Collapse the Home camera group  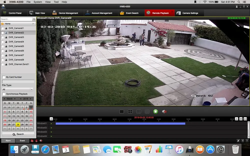click(x=33, y=24)
